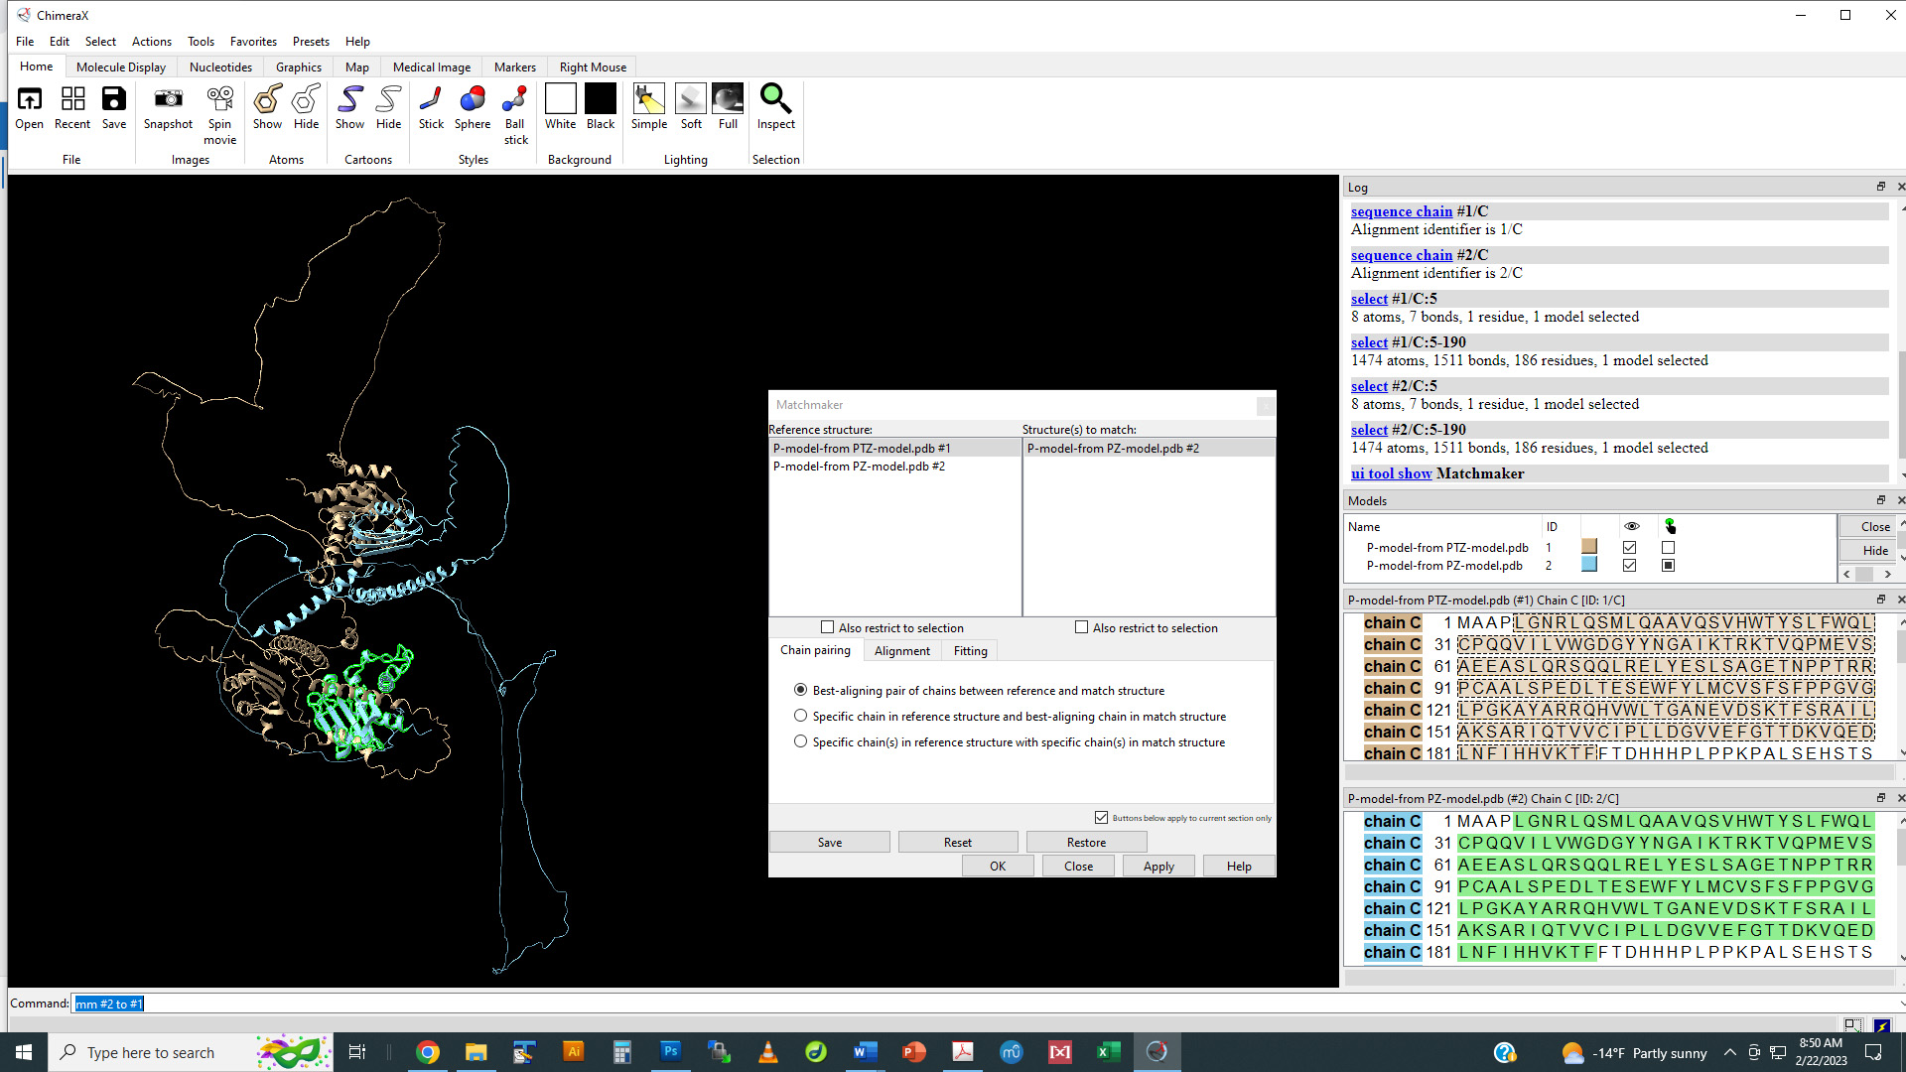The height and width of the screenshot is (1072, 1906).
Task: Hide atoms using the Hide icon
Action: pos(306,108)
